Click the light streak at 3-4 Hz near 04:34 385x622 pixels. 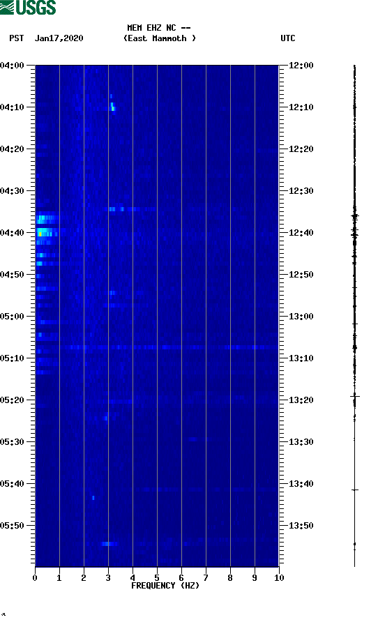pyautogui.click(x=123, y=209)
